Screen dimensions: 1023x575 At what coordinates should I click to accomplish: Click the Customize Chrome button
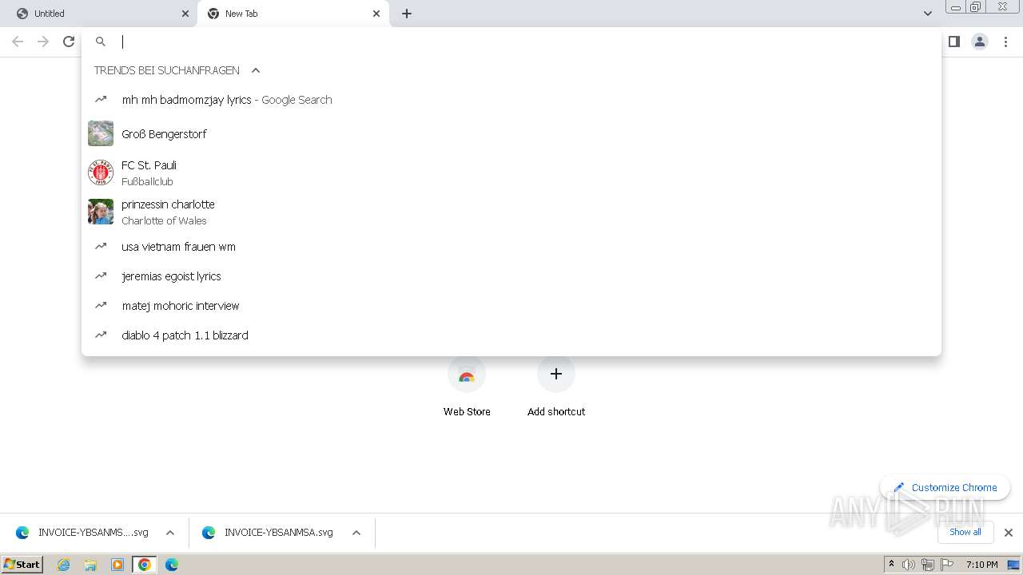pyautogui.click(x=945, y=487)
